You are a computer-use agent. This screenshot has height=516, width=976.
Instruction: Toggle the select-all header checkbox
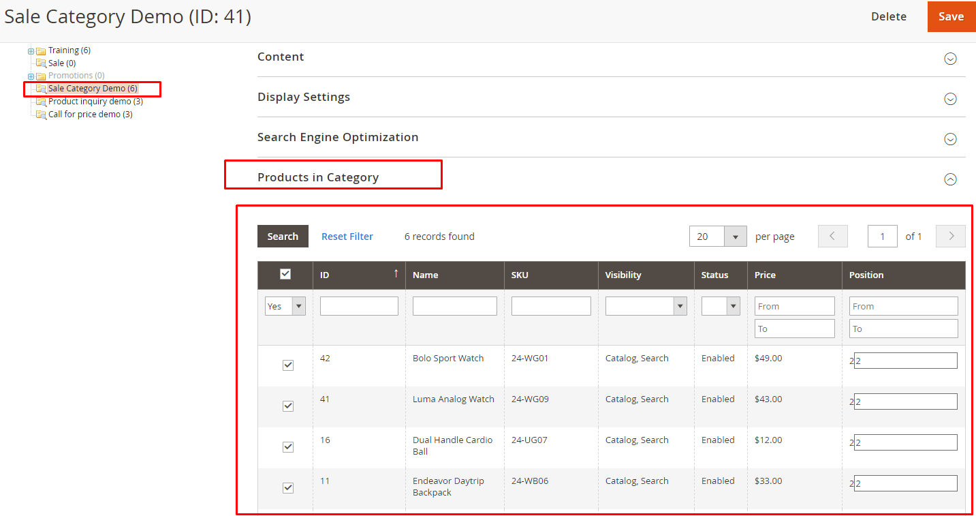point(285,274)
